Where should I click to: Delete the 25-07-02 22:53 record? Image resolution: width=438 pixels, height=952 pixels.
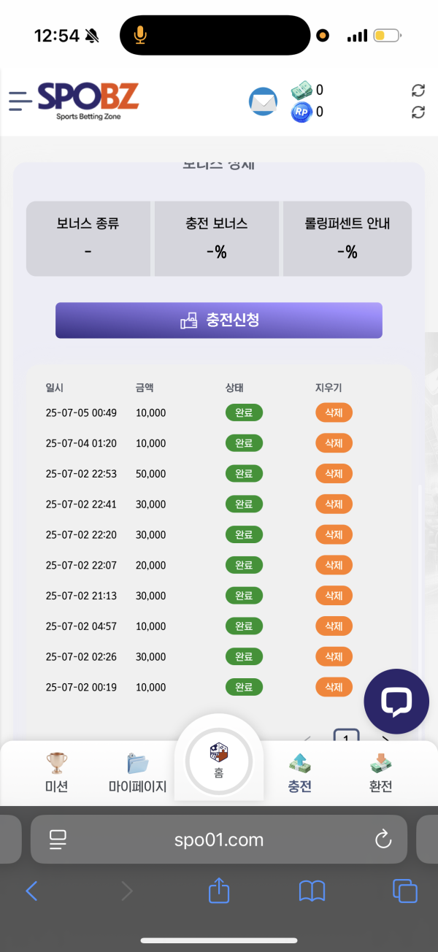click(334, 474)
